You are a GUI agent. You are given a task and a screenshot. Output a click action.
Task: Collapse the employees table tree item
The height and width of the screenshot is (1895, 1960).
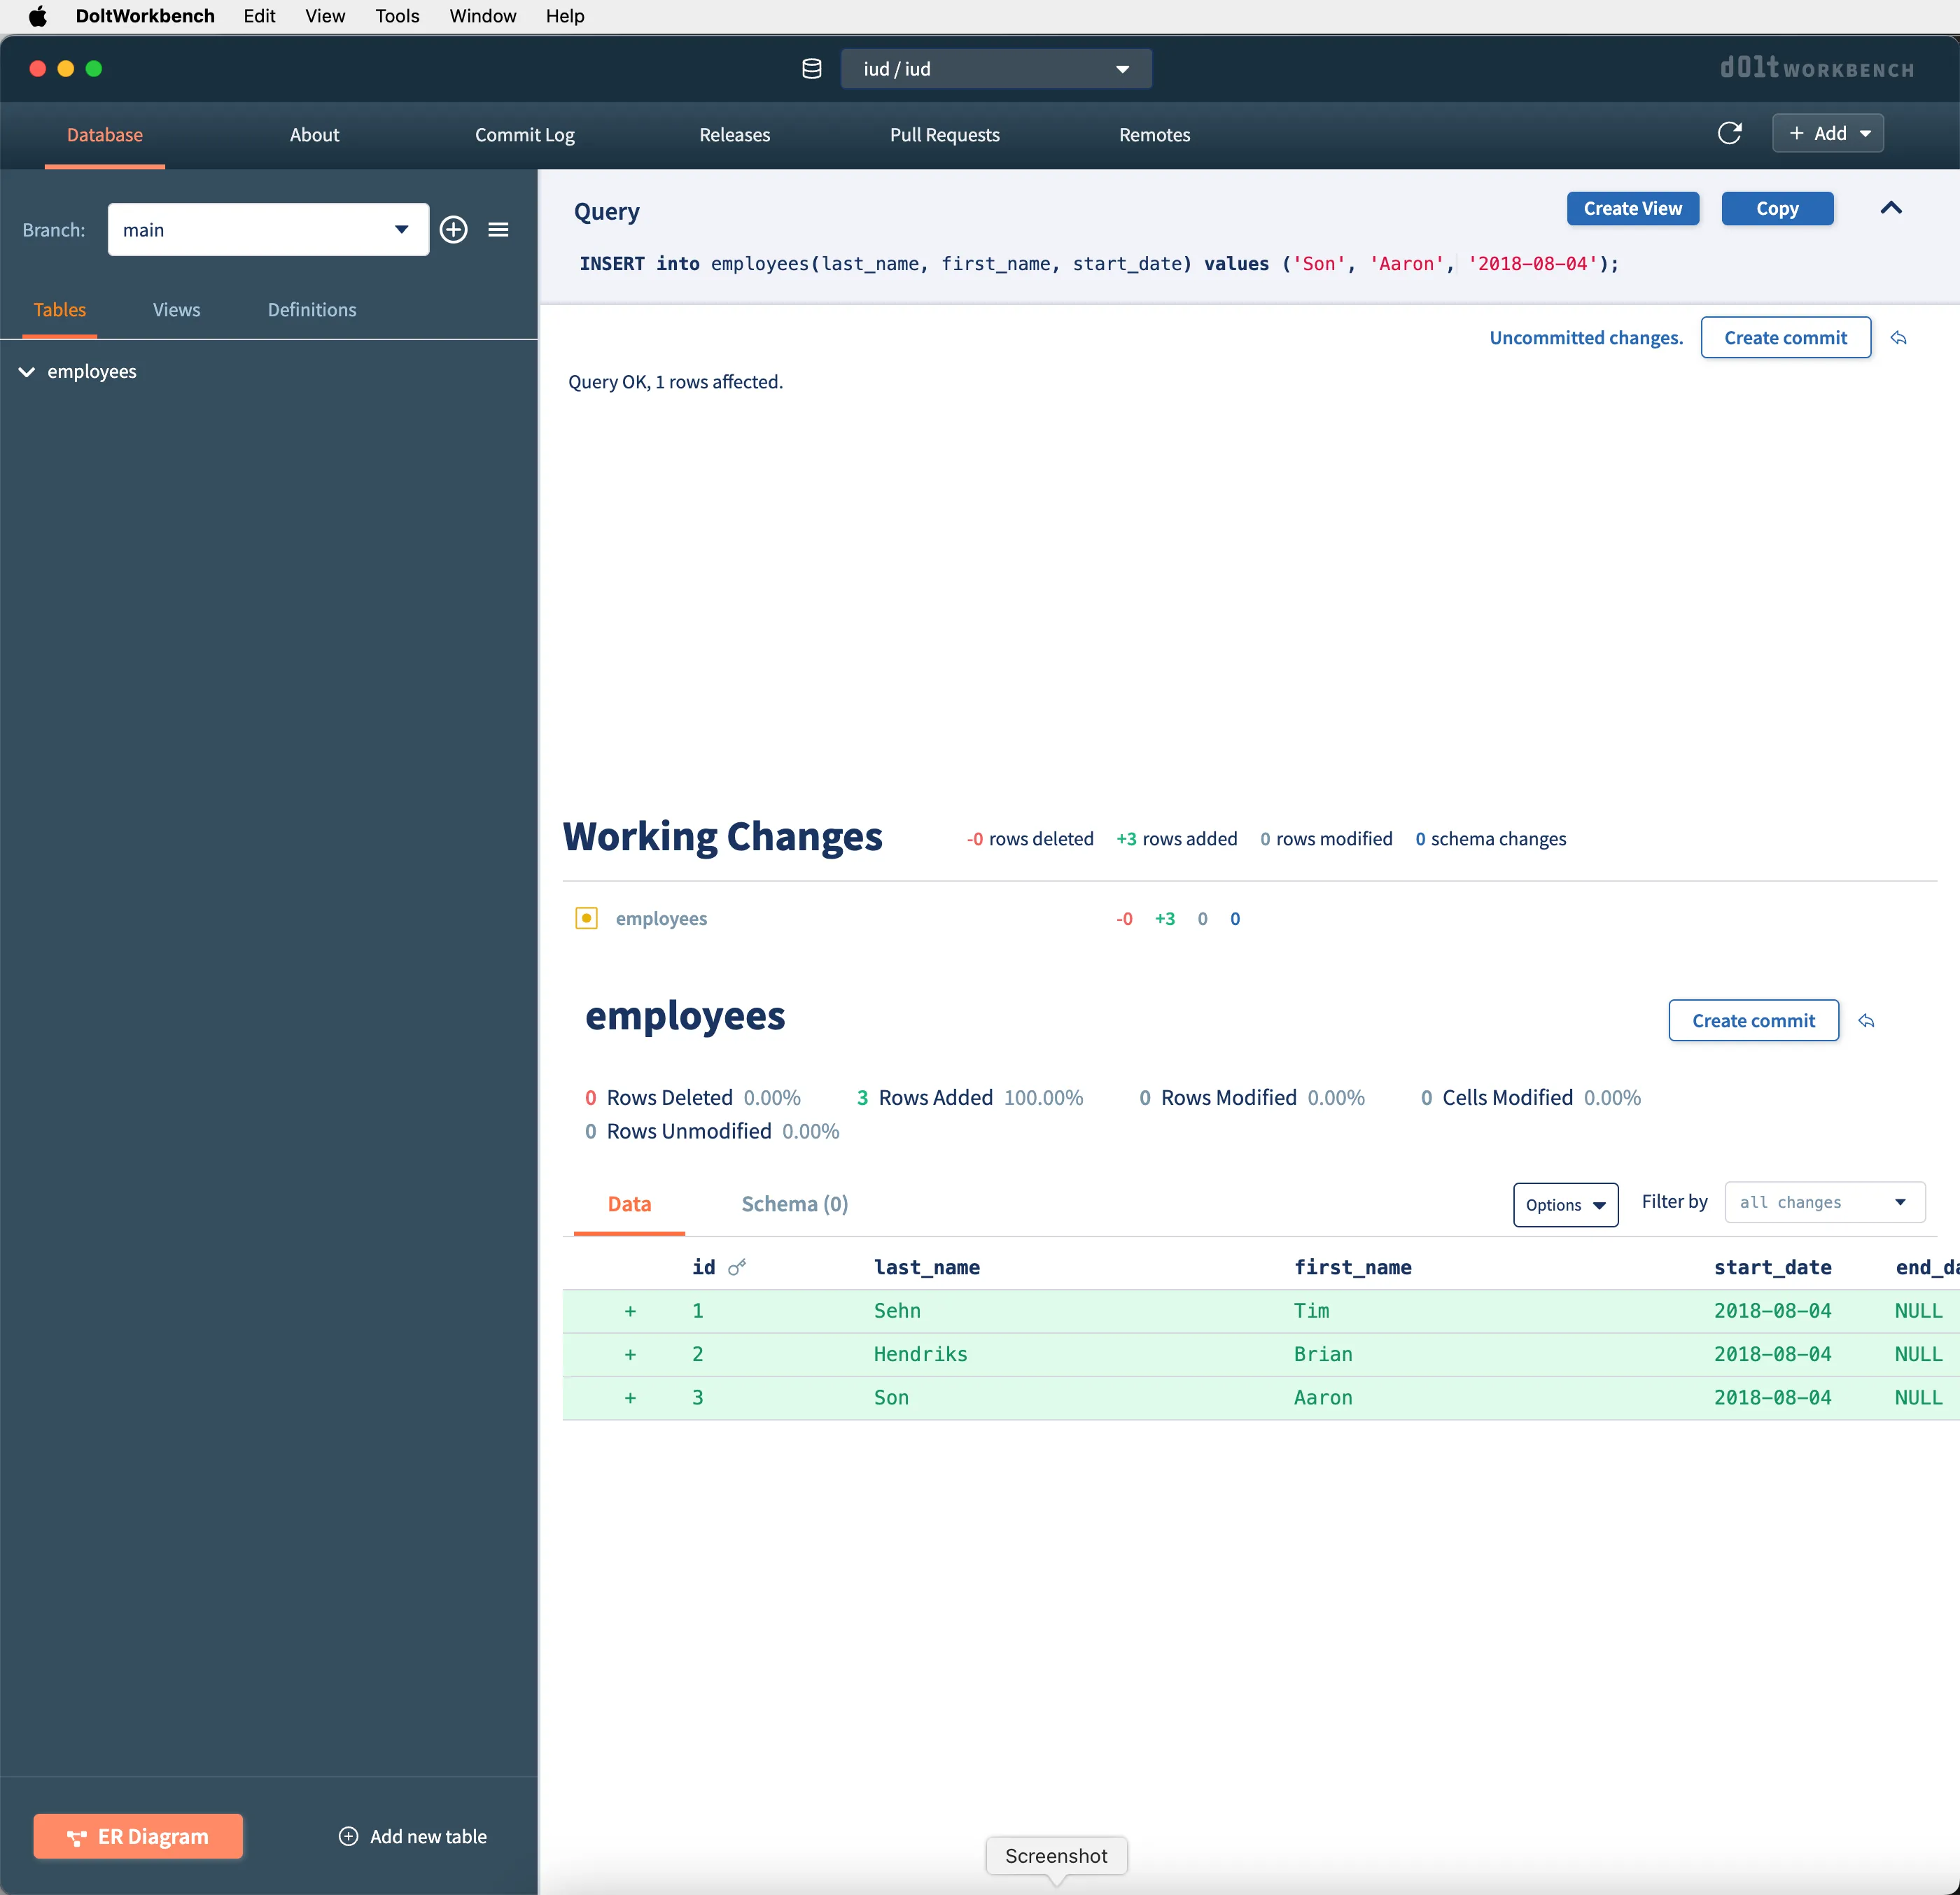pyautogui.click(x=27, y=372)
